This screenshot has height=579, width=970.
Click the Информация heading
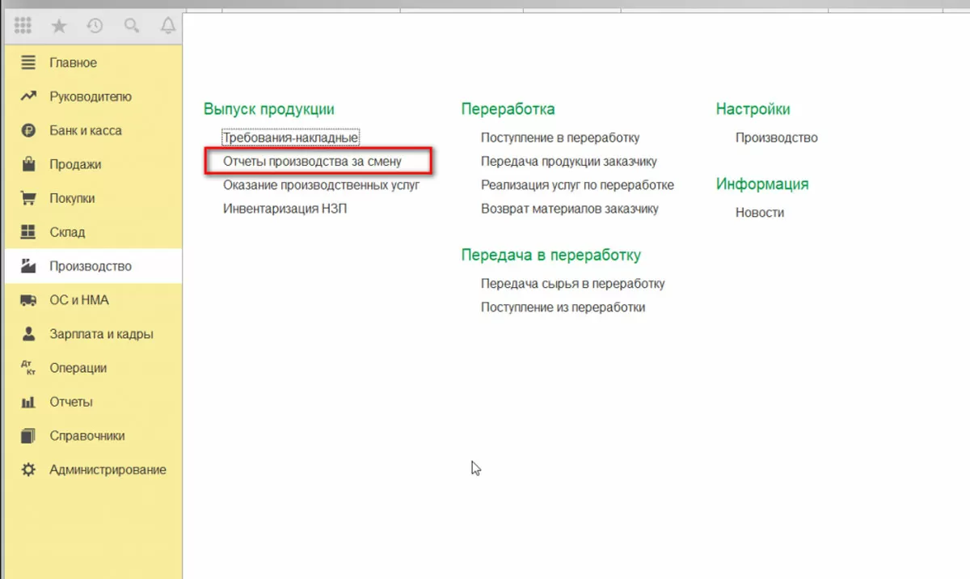762,184
